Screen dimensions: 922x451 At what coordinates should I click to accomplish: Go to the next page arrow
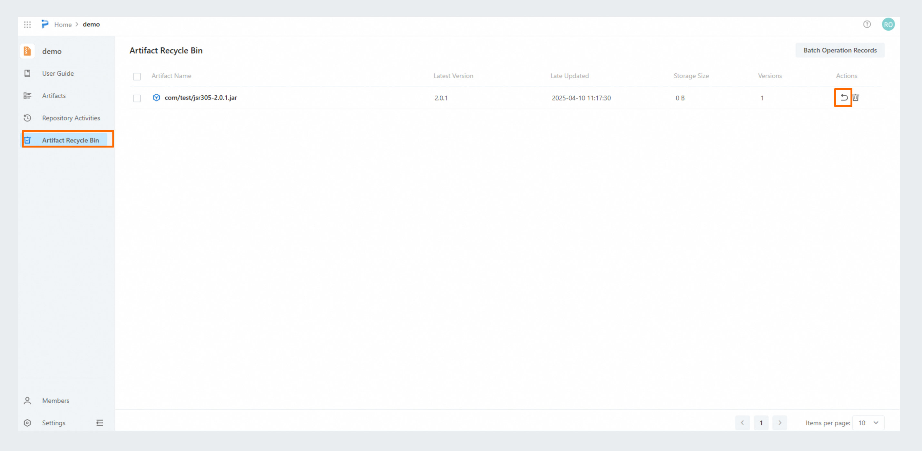780,423
